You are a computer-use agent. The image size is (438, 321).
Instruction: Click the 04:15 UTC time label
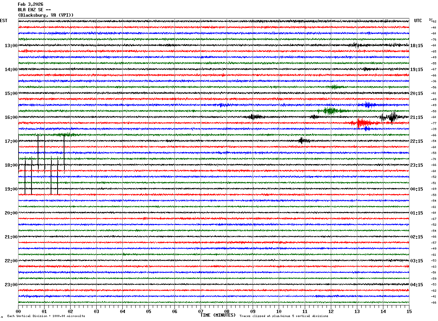(x=417, y=285)
